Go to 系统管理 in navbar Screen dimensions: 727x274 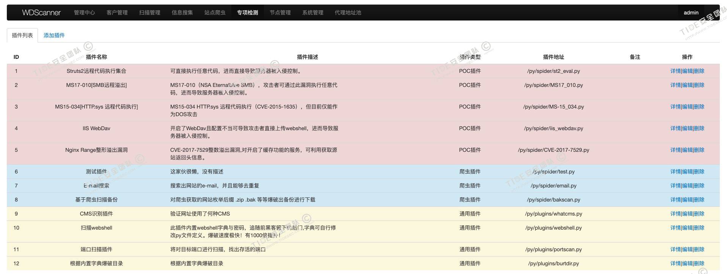[x=312, y=13]
